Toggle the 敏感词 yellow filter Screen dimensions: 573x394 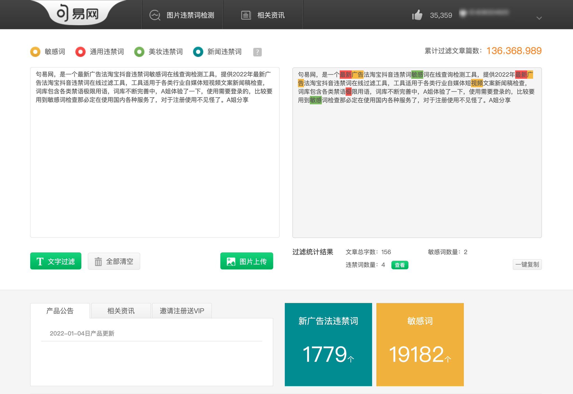(x=35, y=52)
